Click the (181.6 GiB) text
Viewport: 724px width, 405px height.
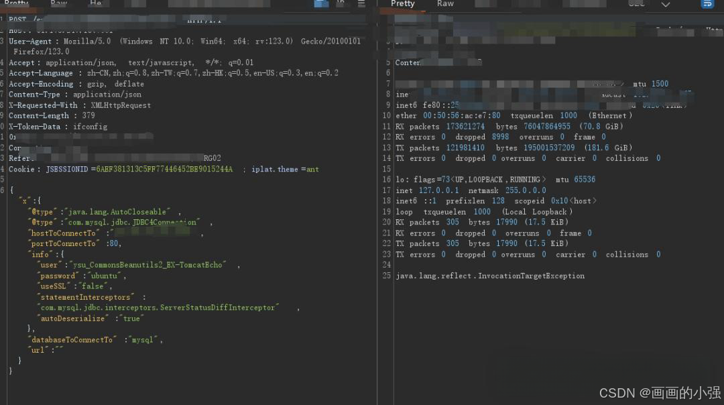point(608,148)
